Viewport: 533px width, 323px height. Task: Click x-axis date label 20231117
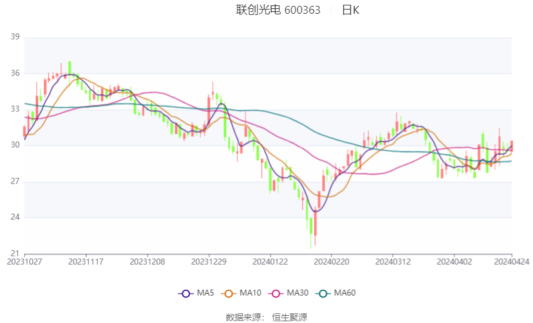[x=86, y=262]
